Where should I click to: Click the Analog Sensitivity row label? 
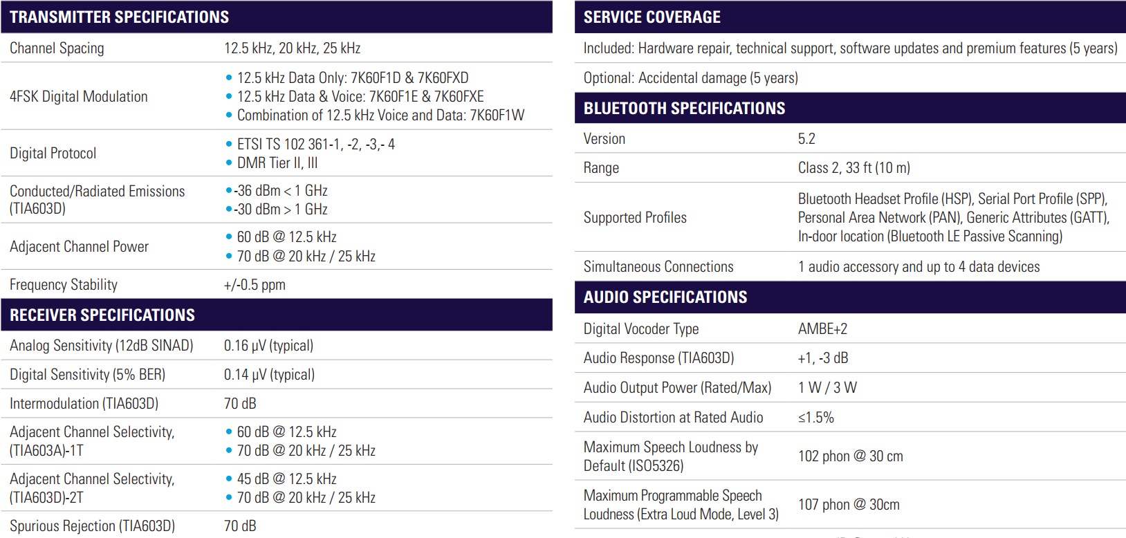point(101,346)
